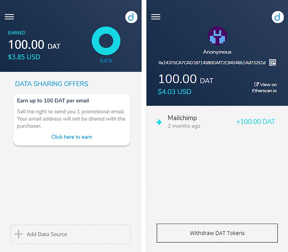The width and height of the screenshot is (288, 252).
Task: Open View on Etherscan.io link
Action: [x=265, y=88]
